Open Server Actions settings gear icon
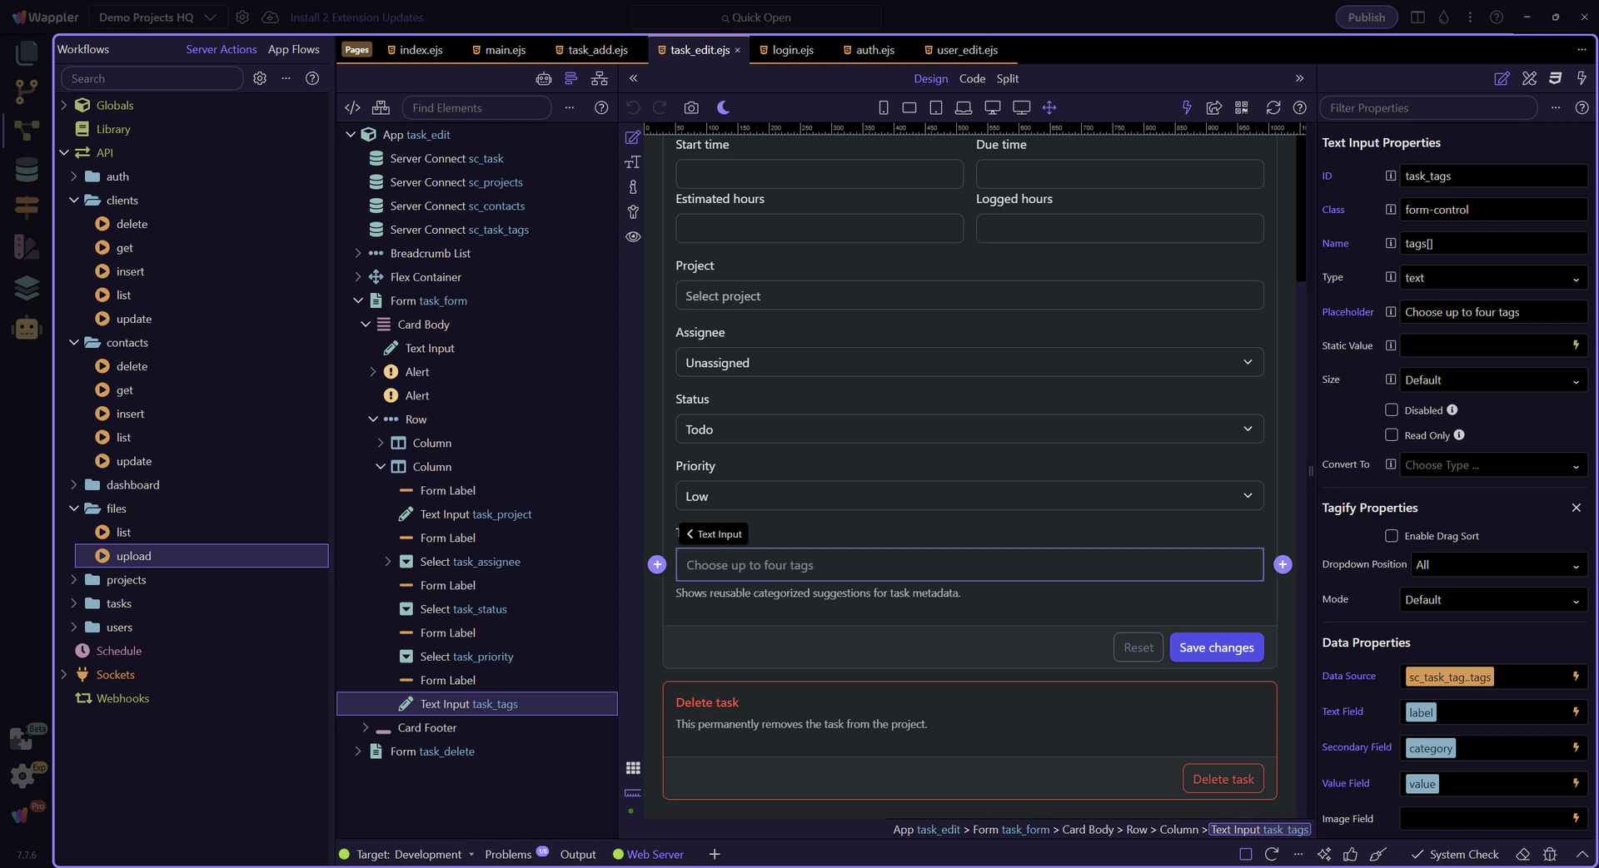Screen dimensions: 1599x868 coord(260,78)
